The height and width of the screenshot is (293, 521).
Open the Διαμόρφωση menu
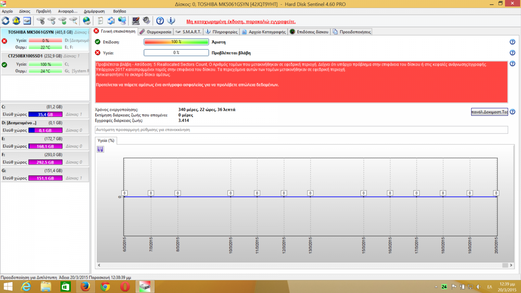(x=93, y=11)
